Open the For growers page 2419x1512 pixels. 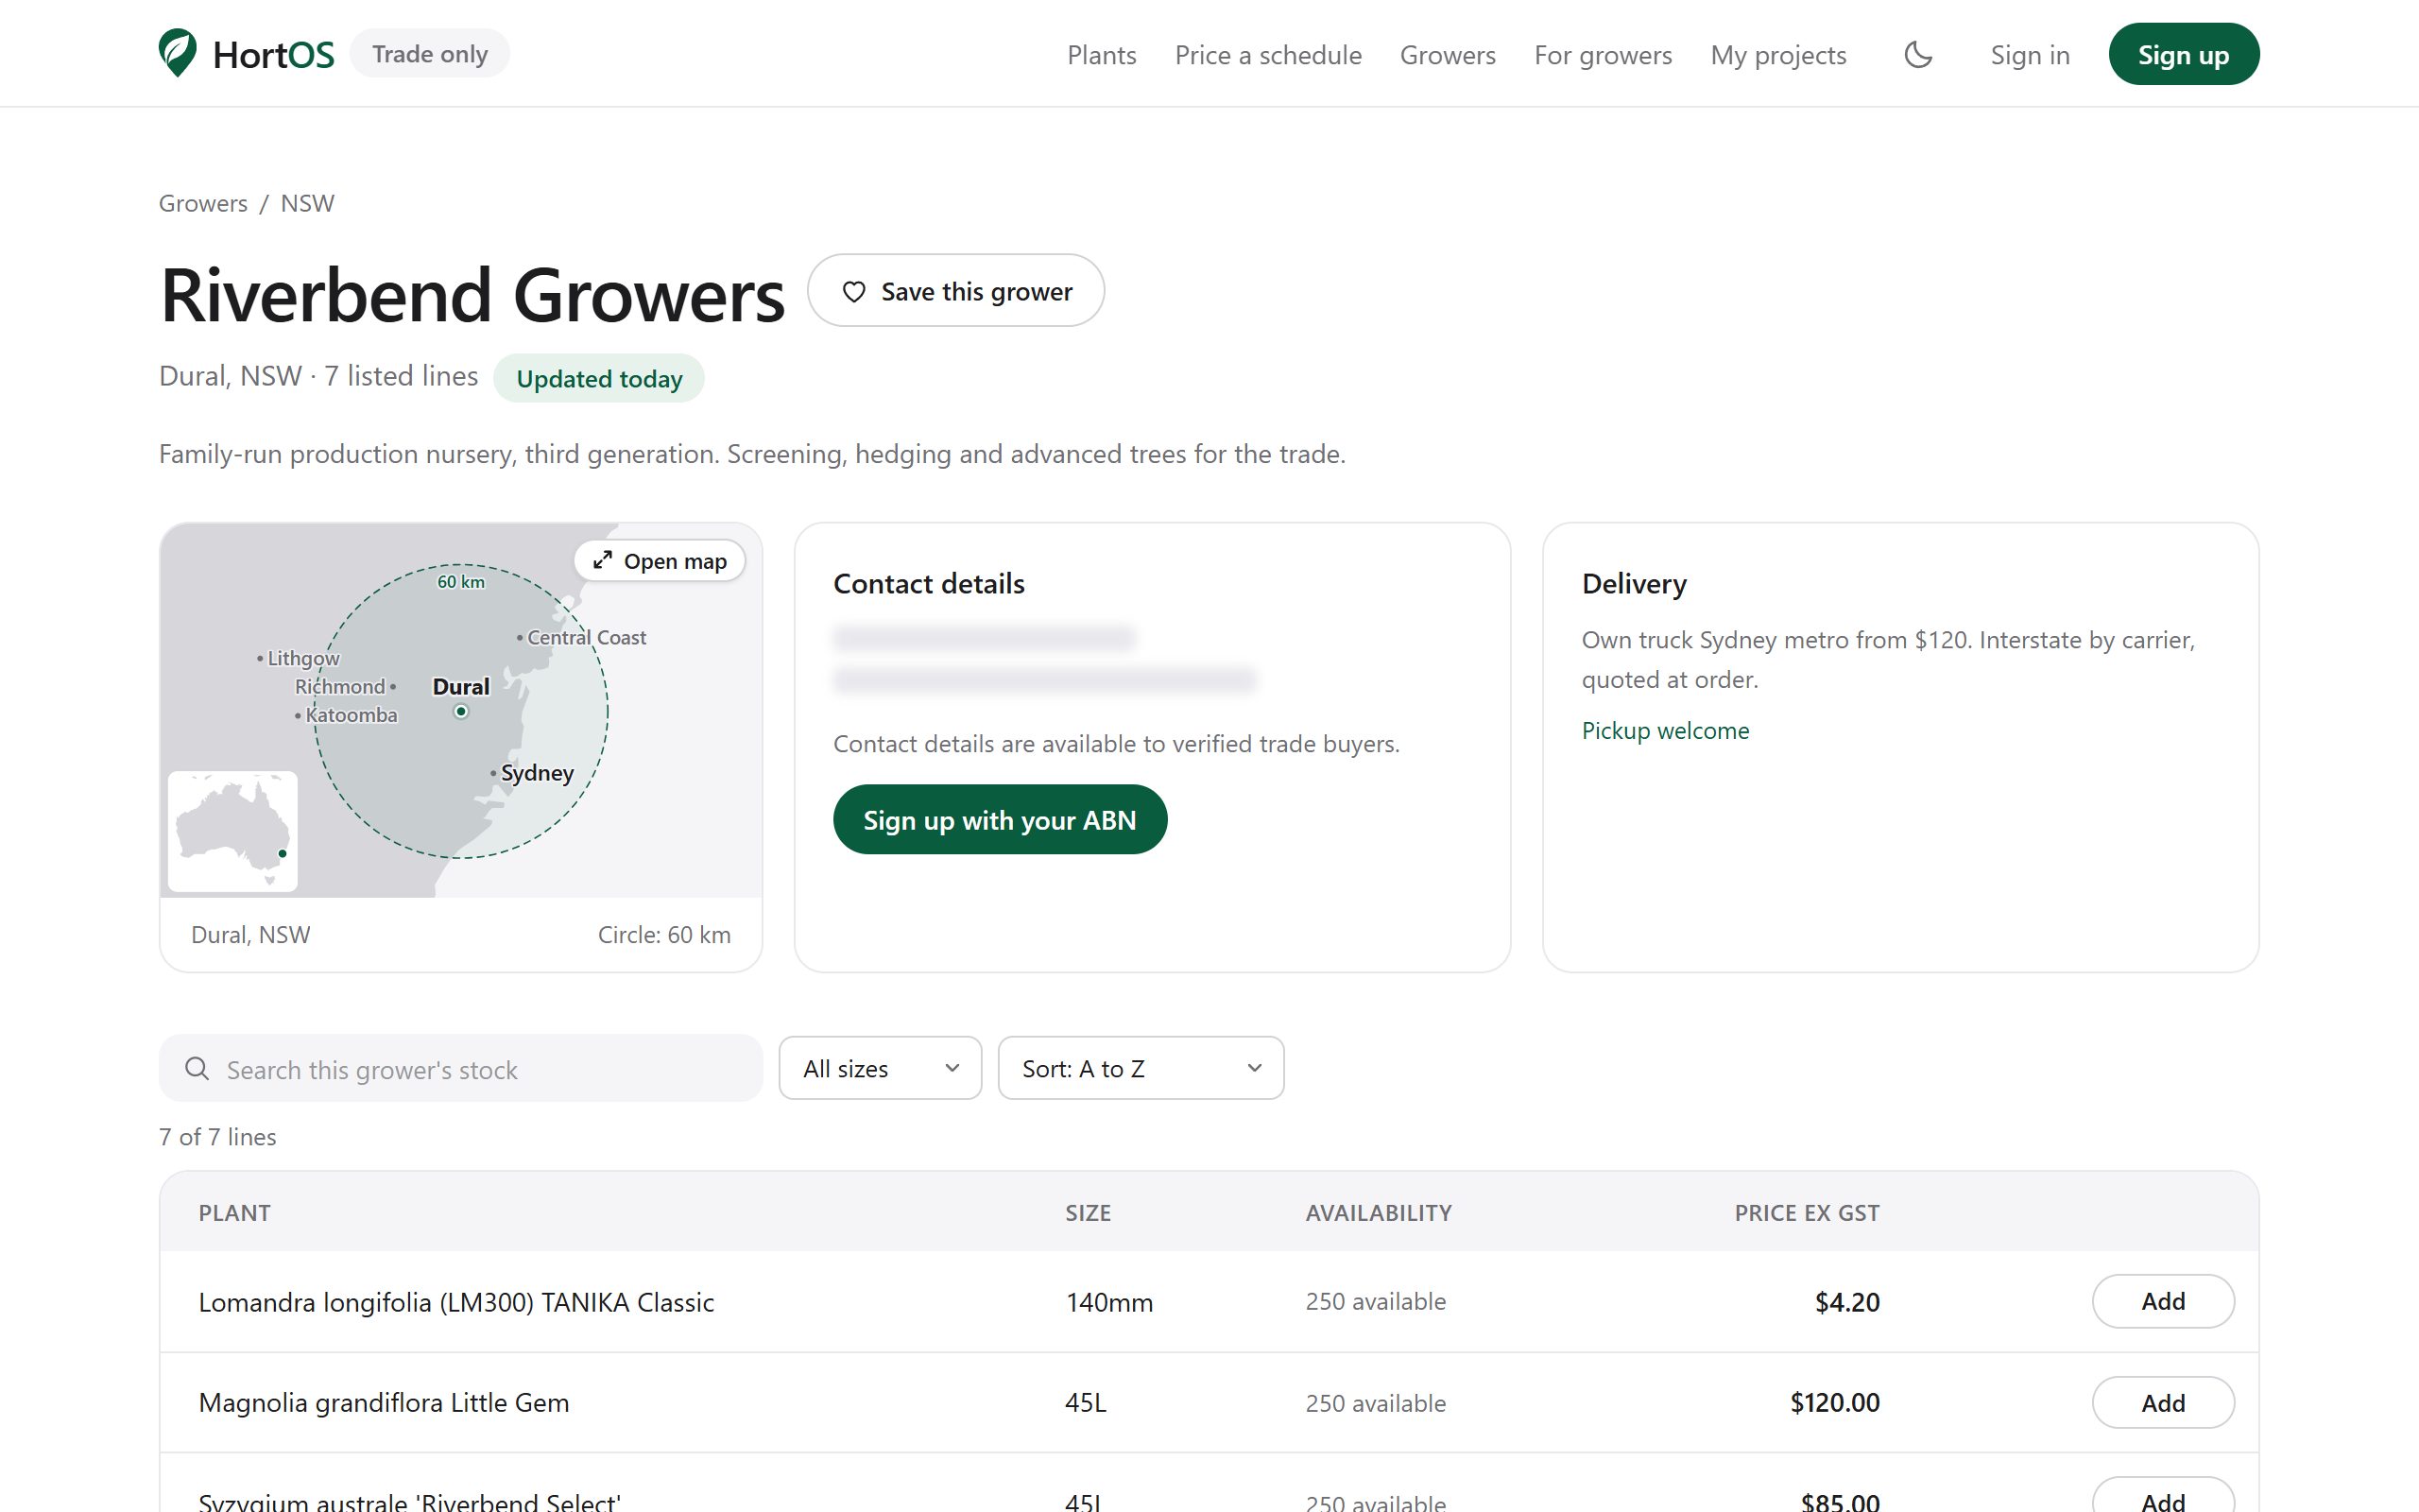tap(1603, 55)
